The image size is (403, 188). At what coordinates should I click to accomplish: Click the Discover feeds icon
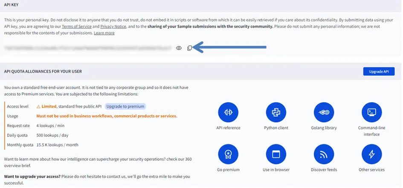pos(324,154)
